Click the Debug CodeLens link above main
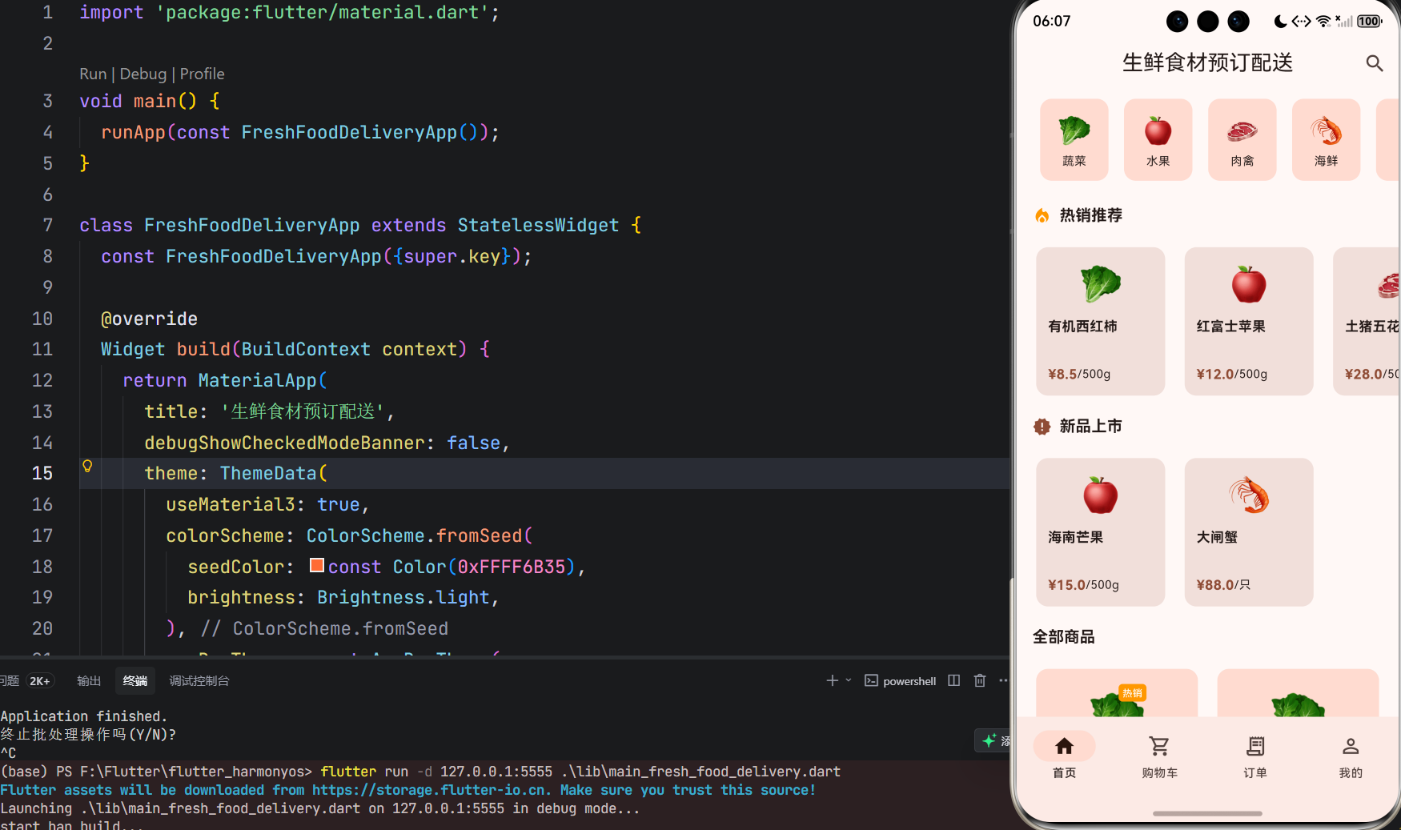The image size is (1401, 830). tap(143, 74)
